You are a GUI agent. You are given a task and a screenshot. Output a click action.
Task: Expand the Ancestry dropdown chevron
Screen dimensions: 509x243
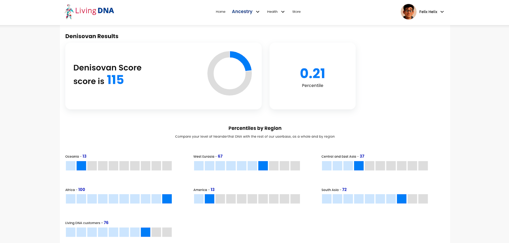pyautogui.click(x=258, y=12)
